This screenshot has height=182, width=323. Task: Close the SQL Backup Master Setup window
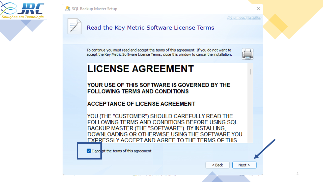258,9
